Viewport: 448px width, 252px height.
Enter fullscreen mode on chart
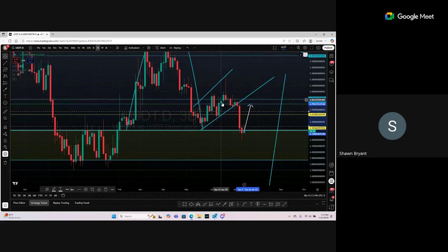coord(311,48)
